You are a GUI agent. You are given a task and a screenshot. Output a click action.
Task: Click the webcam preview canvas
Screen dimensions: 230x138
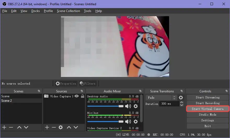pyautogui.click(x=115, y=46)
